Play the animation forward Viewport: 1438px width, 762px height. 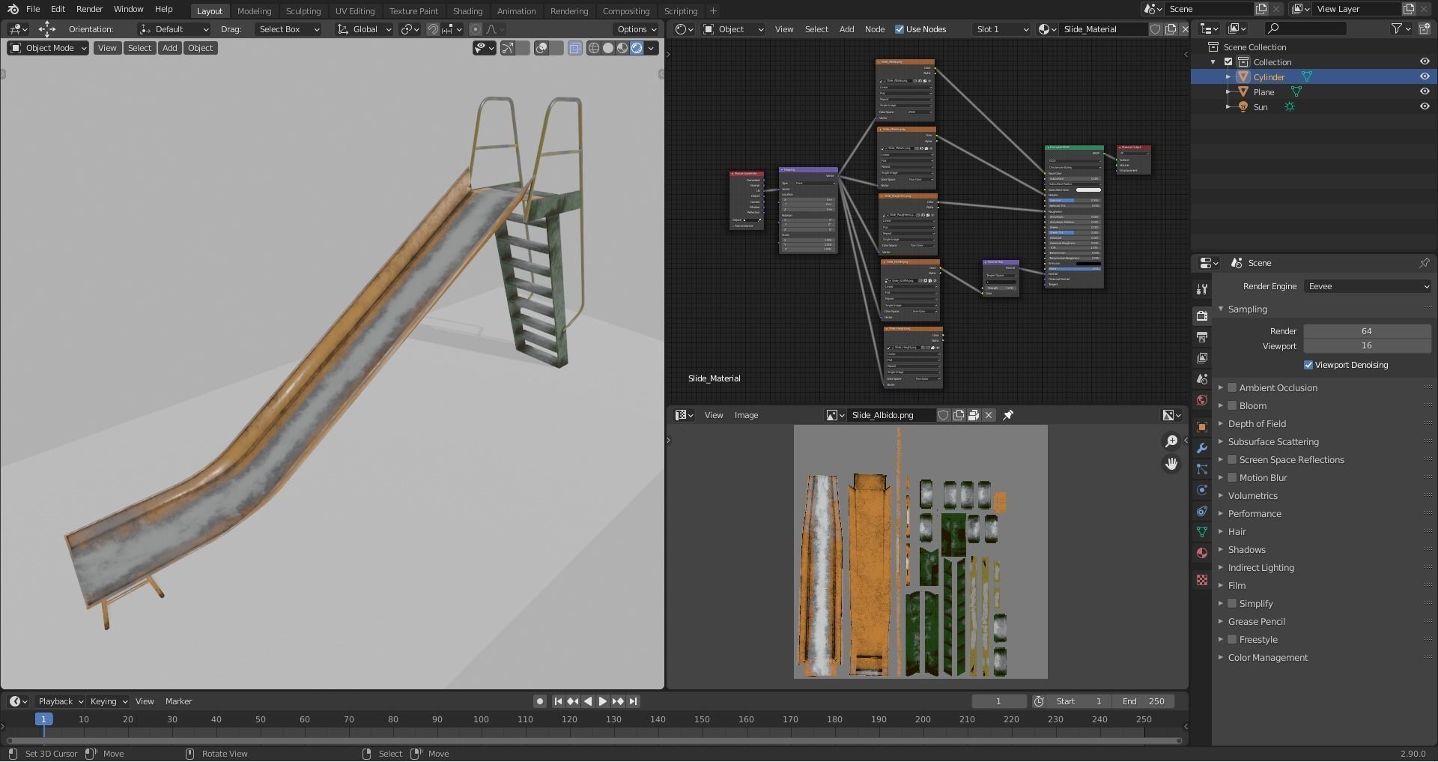pyautogui.click(x=603, y=701)
